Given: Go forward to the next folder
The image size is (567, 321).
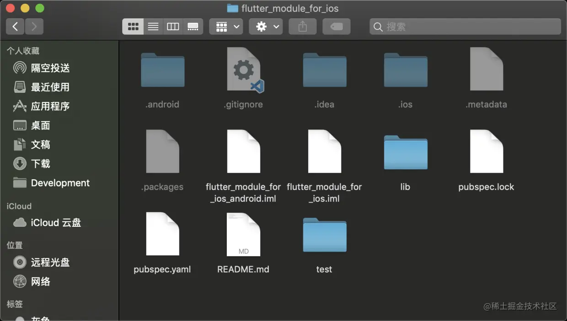Looking at the screenshot, I should coord(34,27).
